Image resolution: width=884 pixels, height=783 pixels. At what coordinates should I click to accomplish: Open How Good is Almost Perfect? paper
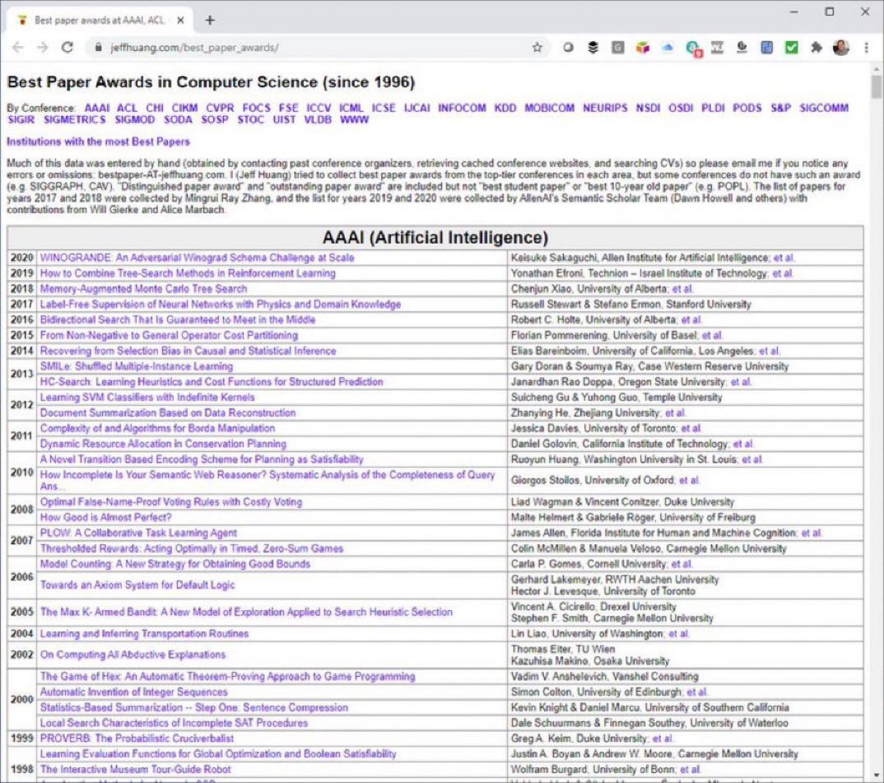coord(105,517)
